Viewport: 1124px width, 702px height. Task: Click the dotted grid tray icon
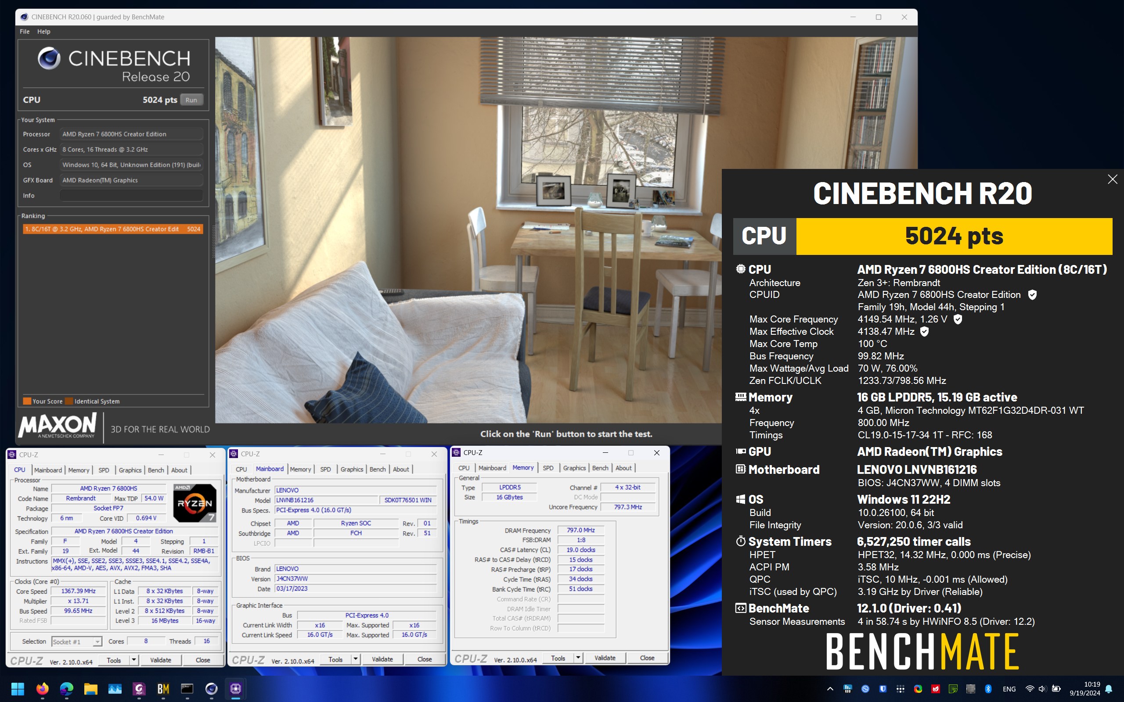click(900, 689)
